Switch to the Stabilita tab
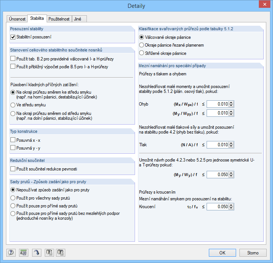273x263 pixels. click(37, 18)
